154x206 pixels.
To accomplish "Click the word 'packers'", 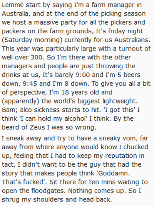I will [13, 31].
